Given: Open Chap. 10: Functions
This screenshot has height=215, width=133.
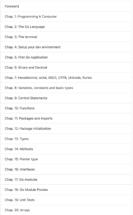Looking at the screenshot, I should tap(66, 108).
